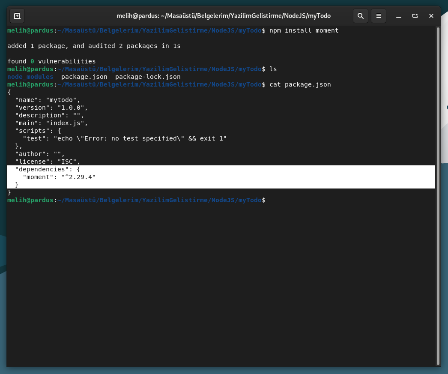
Task: Click the terminal vertical scrollbar
Action: [438, 196]
